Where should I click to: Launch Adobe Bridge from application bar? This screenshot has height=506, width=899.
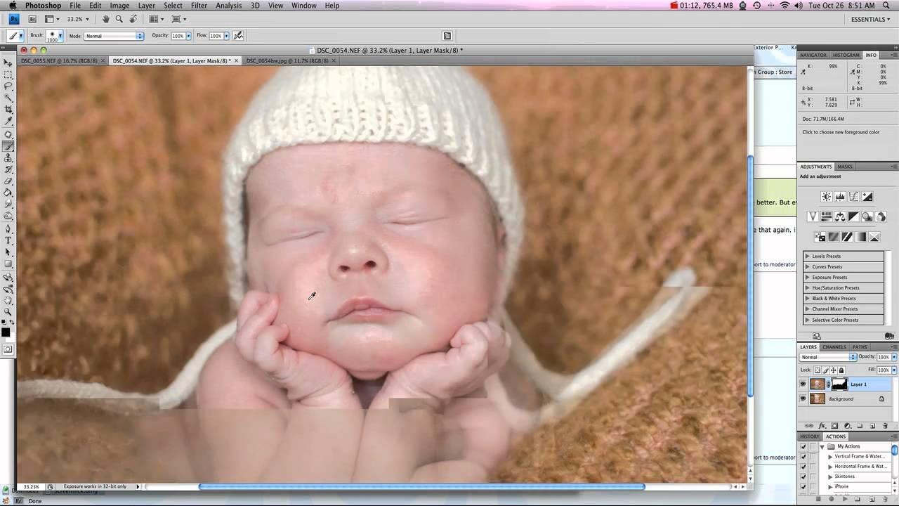pyautogui.click(x=33, y=19)
